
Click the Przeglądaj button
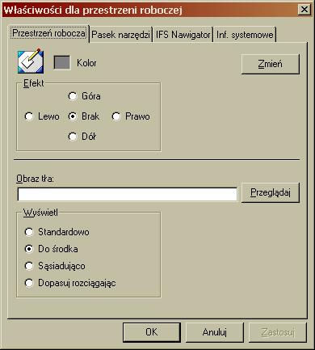[271, 192]
